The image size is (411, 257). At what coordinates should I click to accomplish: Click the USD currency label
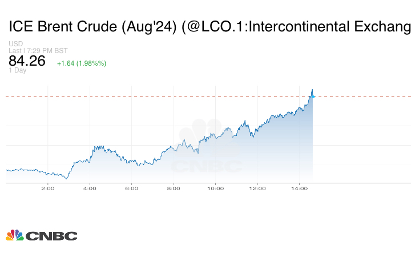(15, 44)
